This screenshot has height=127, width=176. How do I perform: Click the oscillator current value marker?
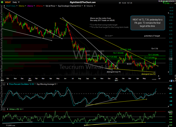tap(170, 89)
